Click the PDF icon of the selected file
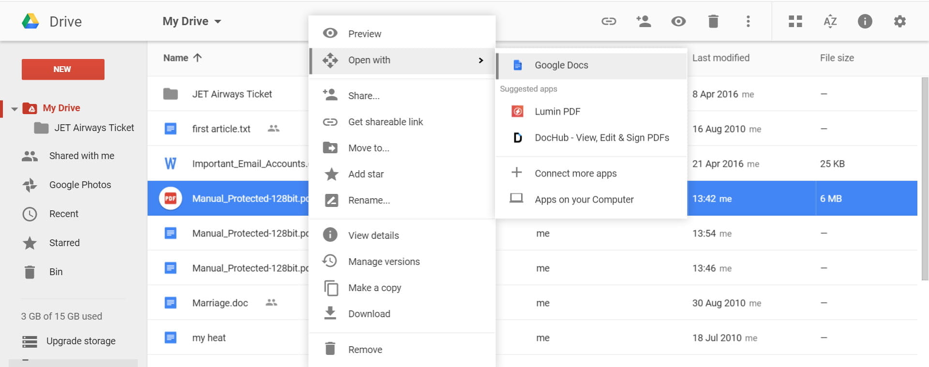Viewport: 929px width, 367px height. (170, 198)
